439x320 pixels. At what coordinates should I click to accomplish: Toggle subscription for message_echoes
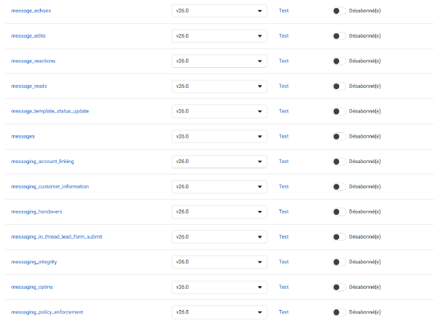tap(339, 11)
